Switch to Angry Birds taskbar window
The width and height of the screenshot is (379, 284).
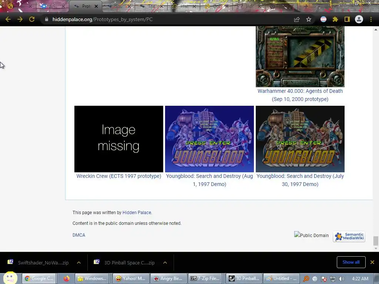(168, 278)
